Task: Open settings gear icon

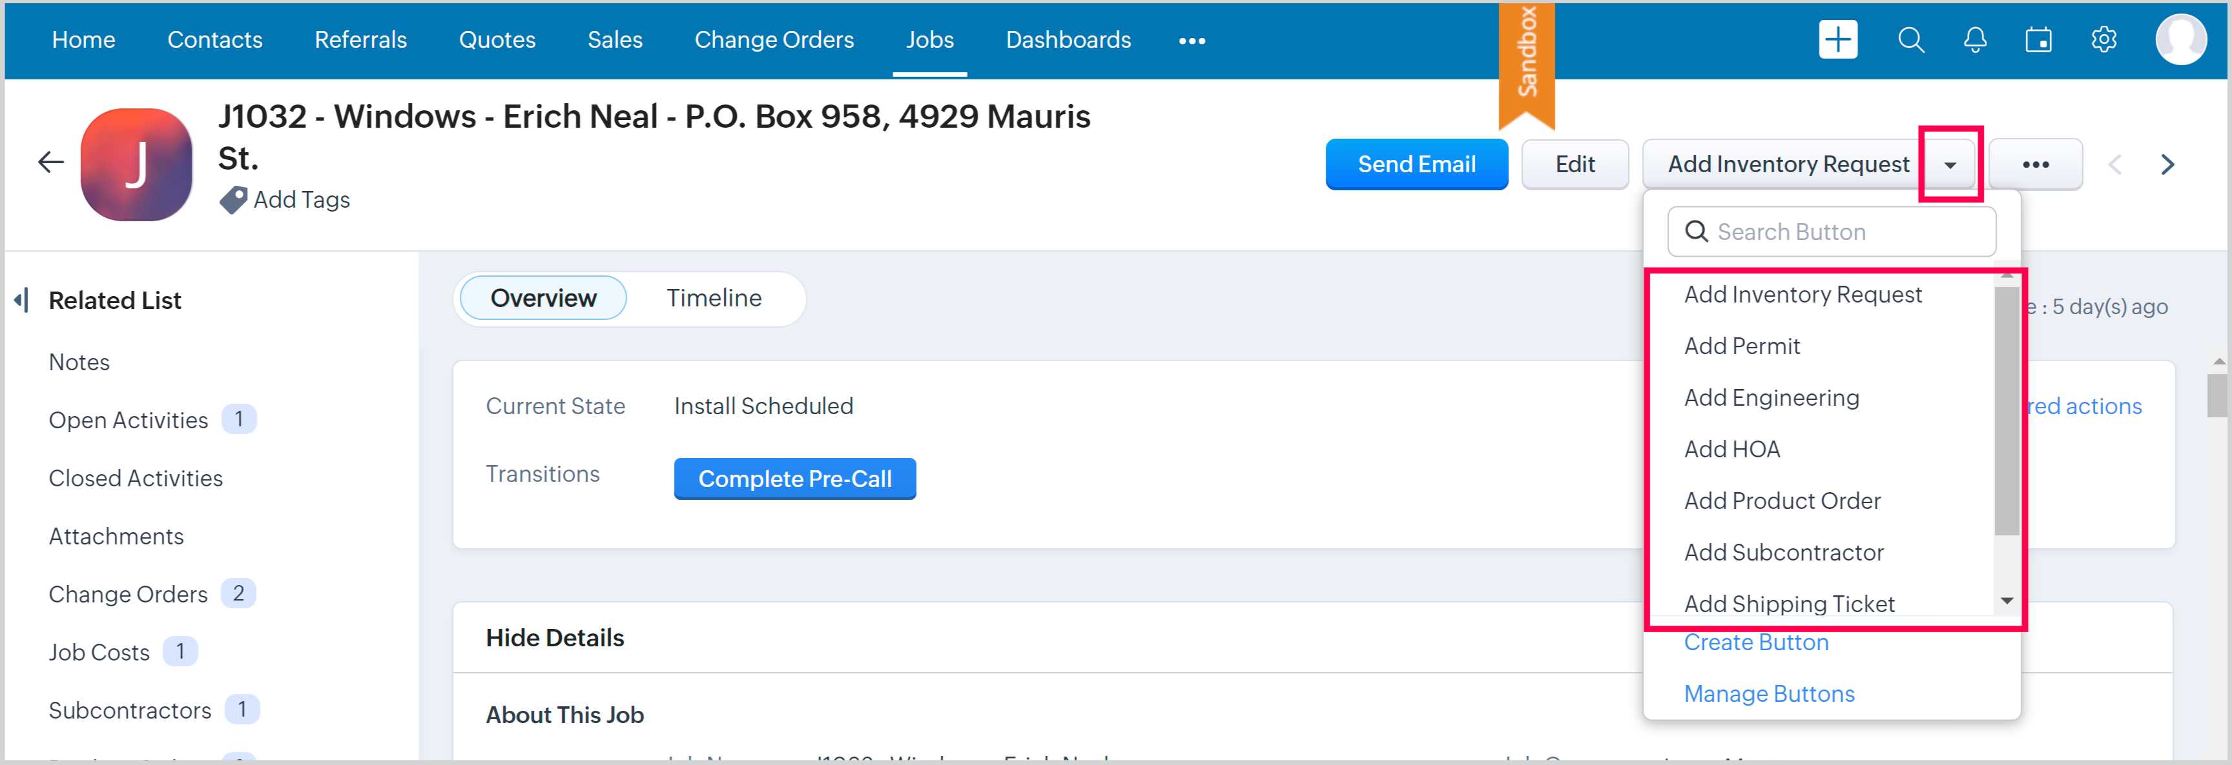Action: coord(2103,40)
